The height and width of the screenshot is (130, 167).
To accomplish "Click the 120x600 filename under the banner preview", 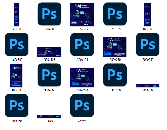I will 17,29.
